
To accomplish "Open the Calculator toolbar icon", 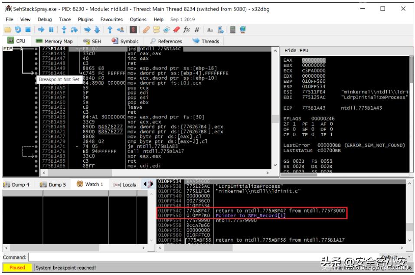I will click(232, 29).
